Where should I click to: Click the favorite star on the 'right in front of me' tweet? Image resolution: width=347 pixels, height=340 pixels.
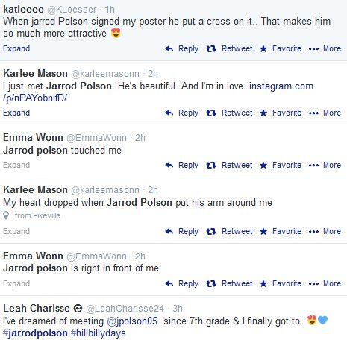click(263, 283)
